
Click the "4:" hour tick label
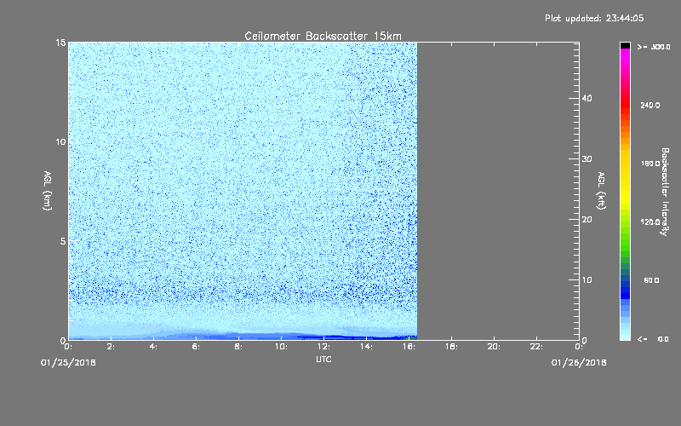pos(153,347)
